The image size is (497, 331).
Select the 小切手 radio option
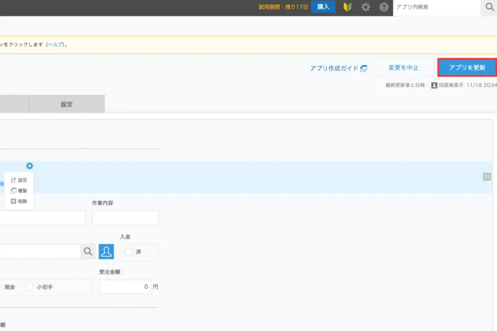[x=30, y=287]
